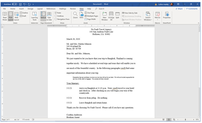The image size is (202, 123).
Task: Click the Luther maddy account name
Action: point(163,4)
